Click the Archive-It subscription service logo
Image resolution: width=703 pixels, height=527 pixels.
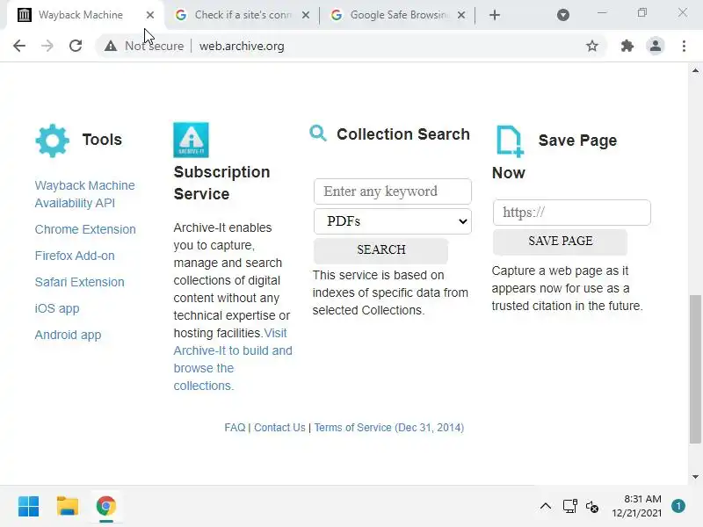[x=191, y=140]
